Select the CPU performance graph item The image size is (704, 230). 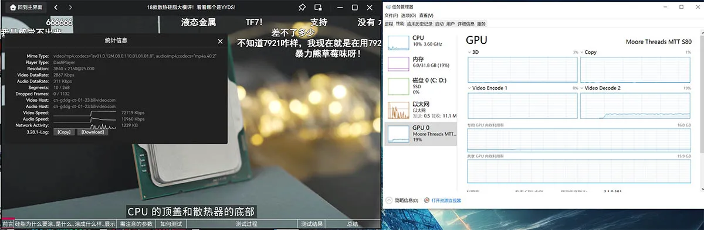click(x=421, y=42)
